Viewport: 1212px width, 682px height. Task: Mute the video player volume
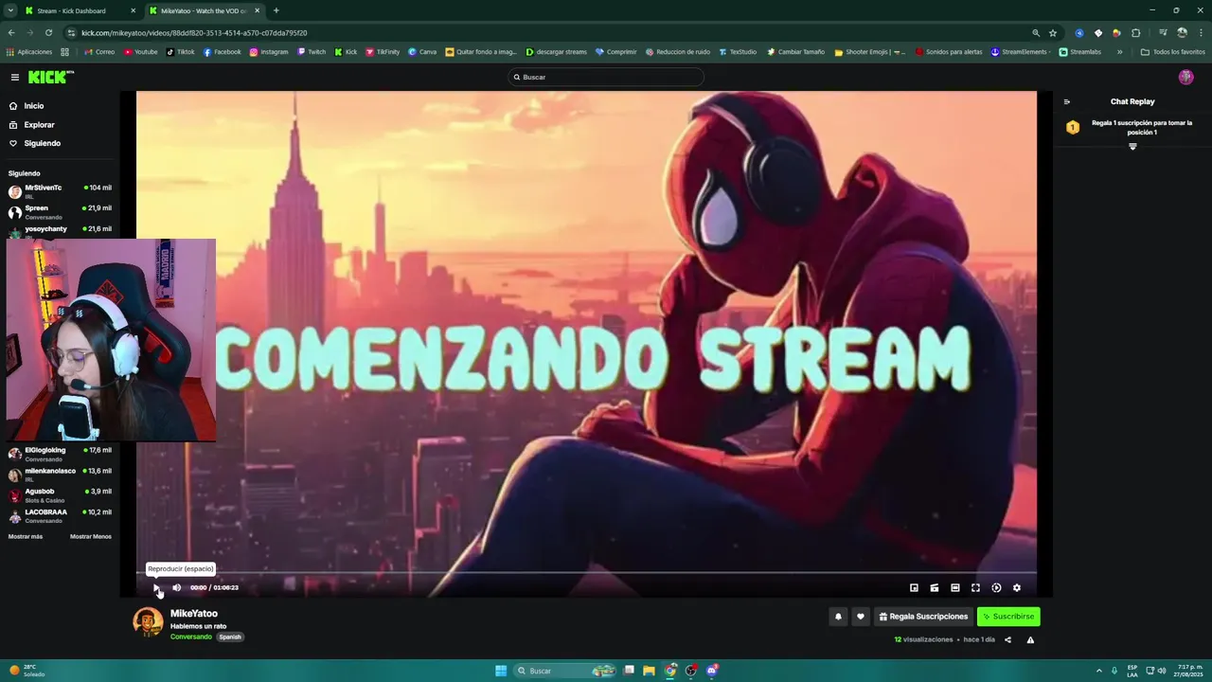(176, 587)
